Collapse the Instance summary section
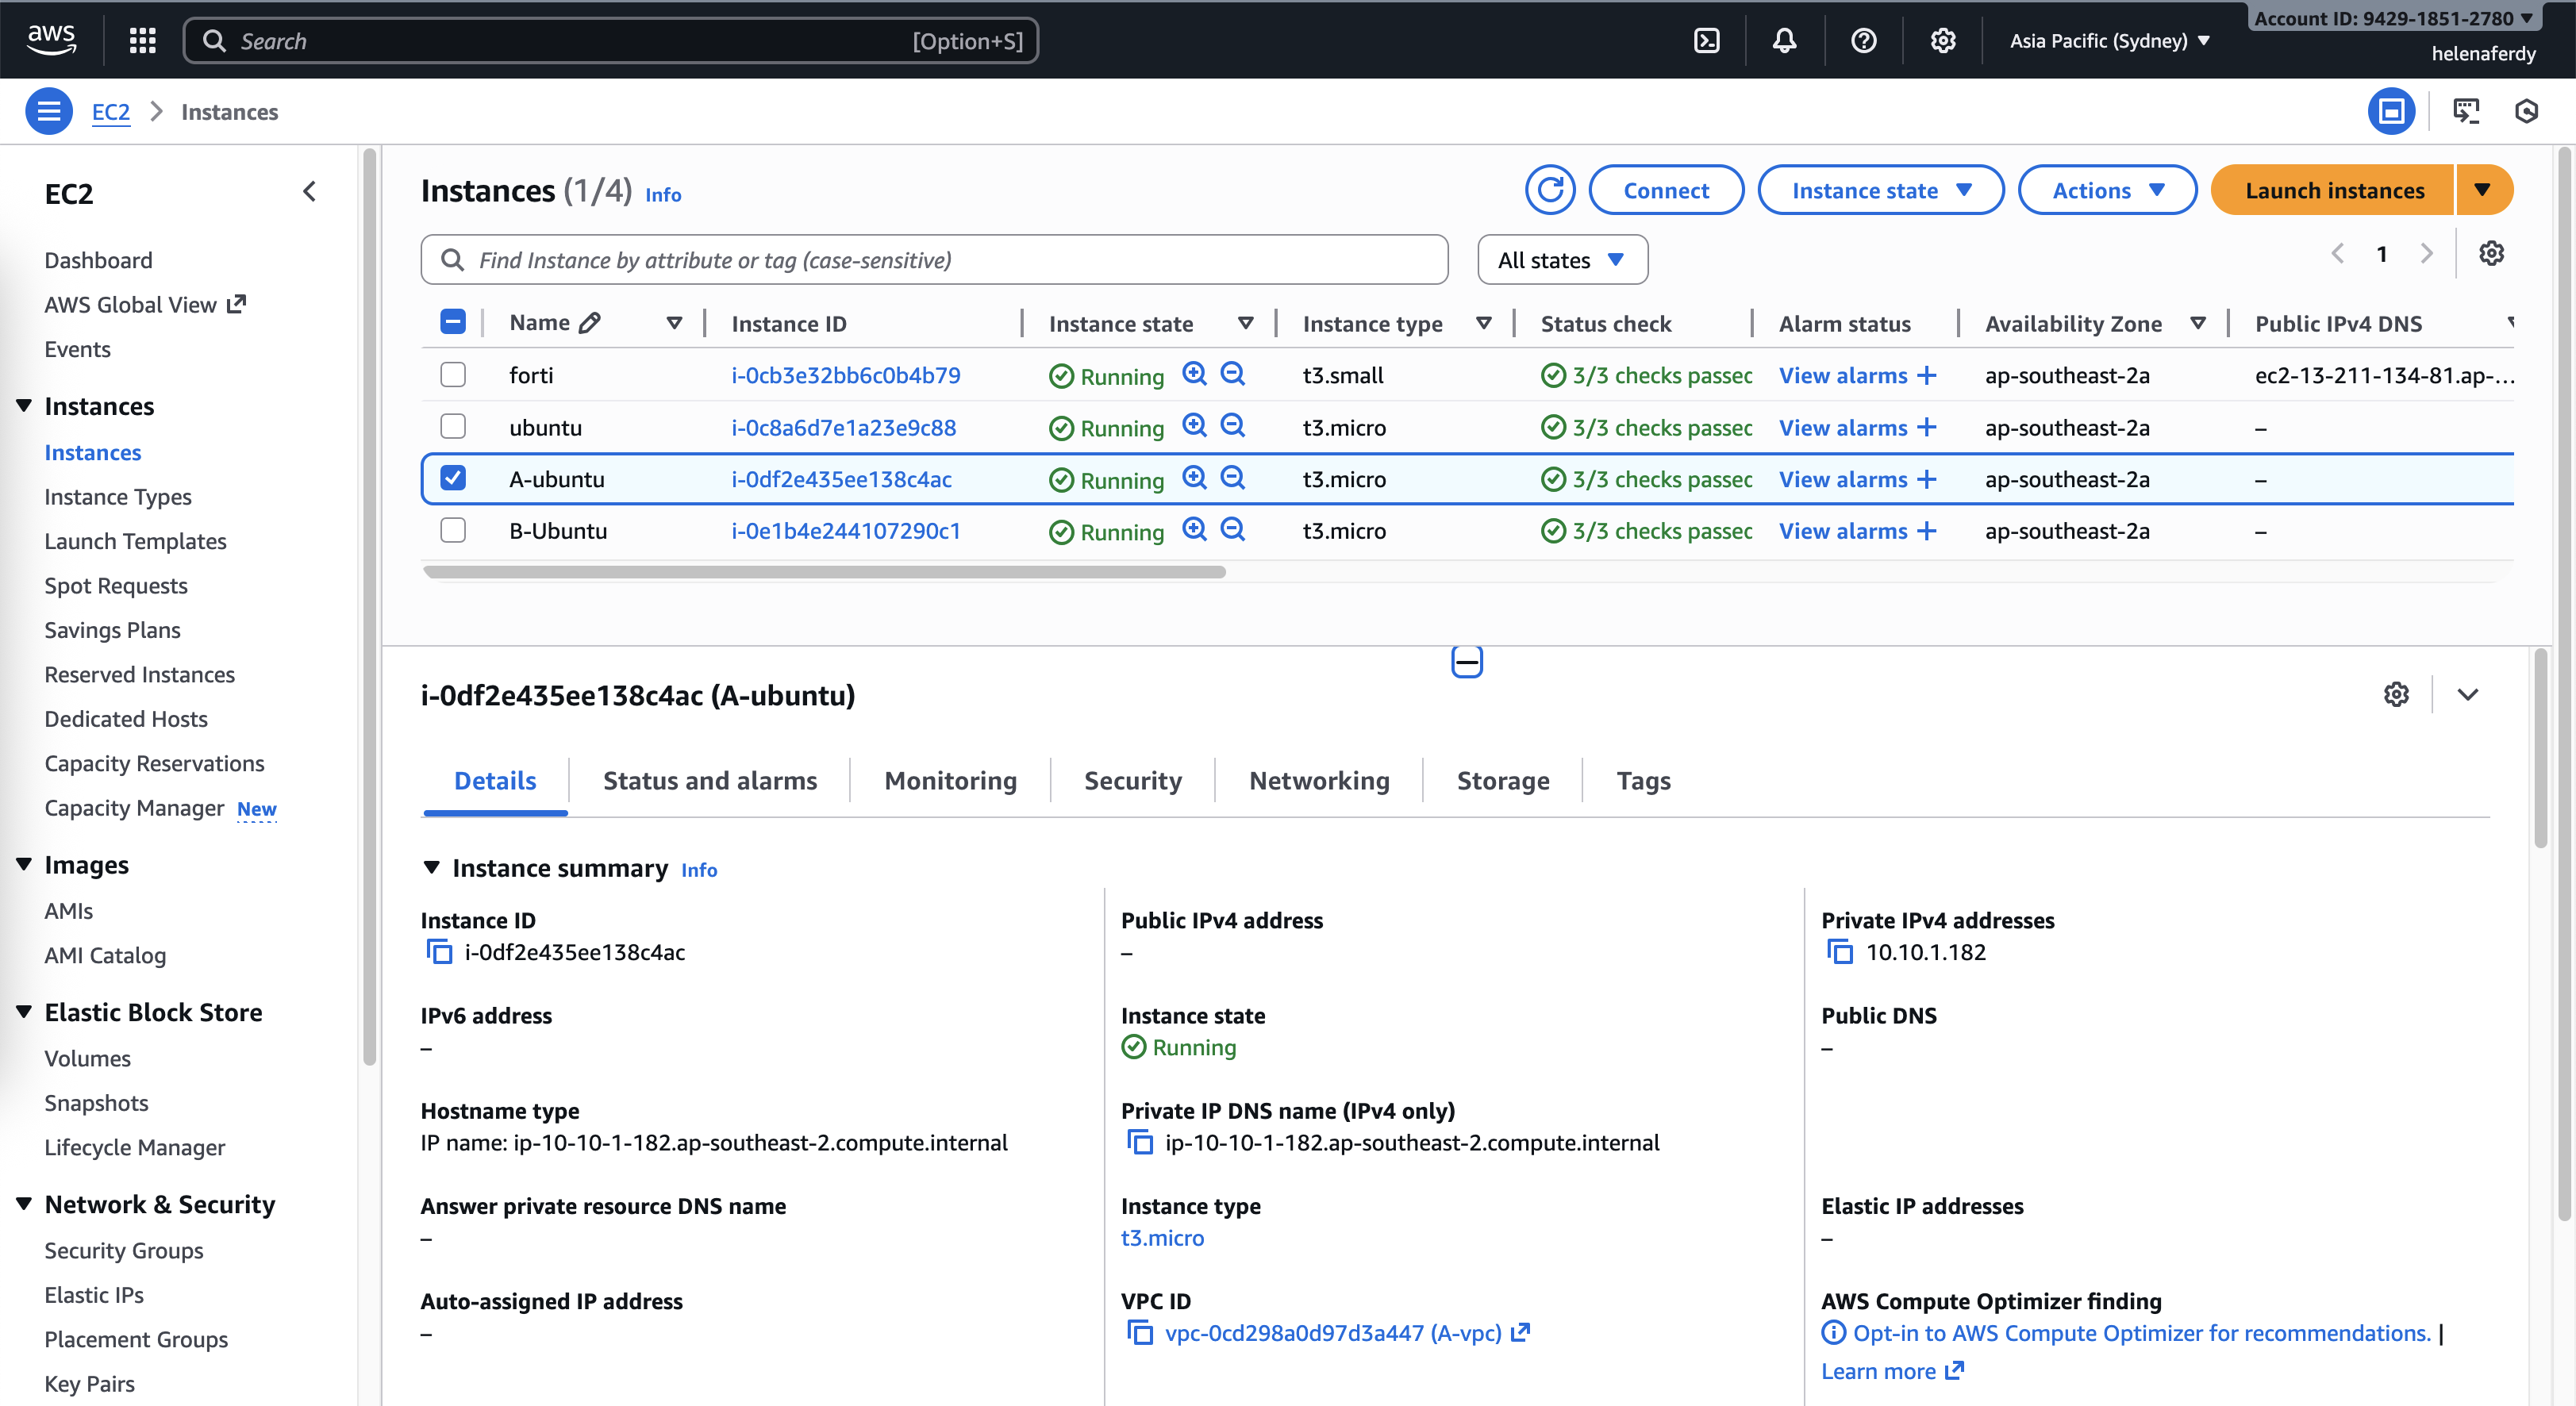 pos(432,868)
